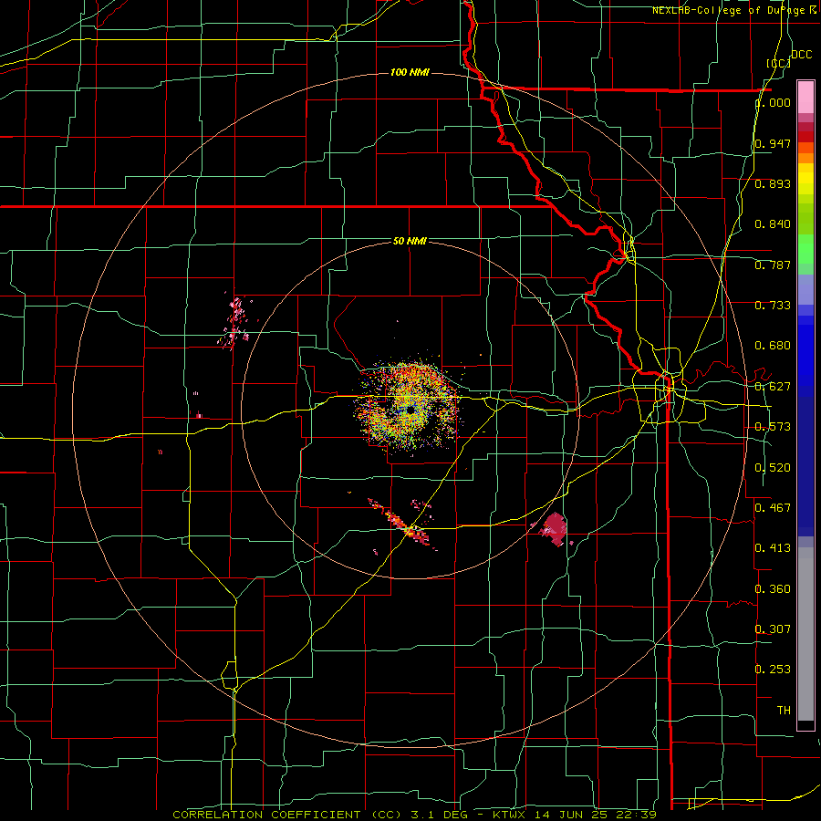Click the 0.573 color scale value
The width and height of the screenshot is (821, 821).
[773, 427]
